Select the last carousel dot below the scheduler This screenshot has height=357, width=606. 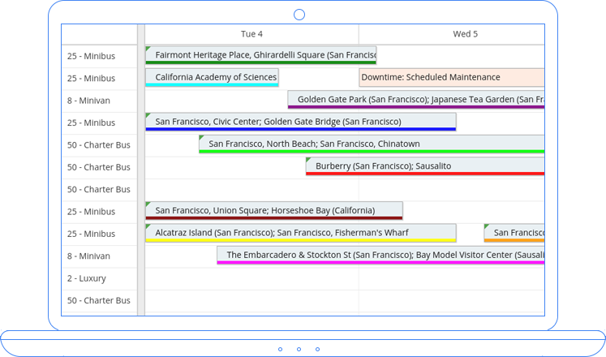pos(317,349)
